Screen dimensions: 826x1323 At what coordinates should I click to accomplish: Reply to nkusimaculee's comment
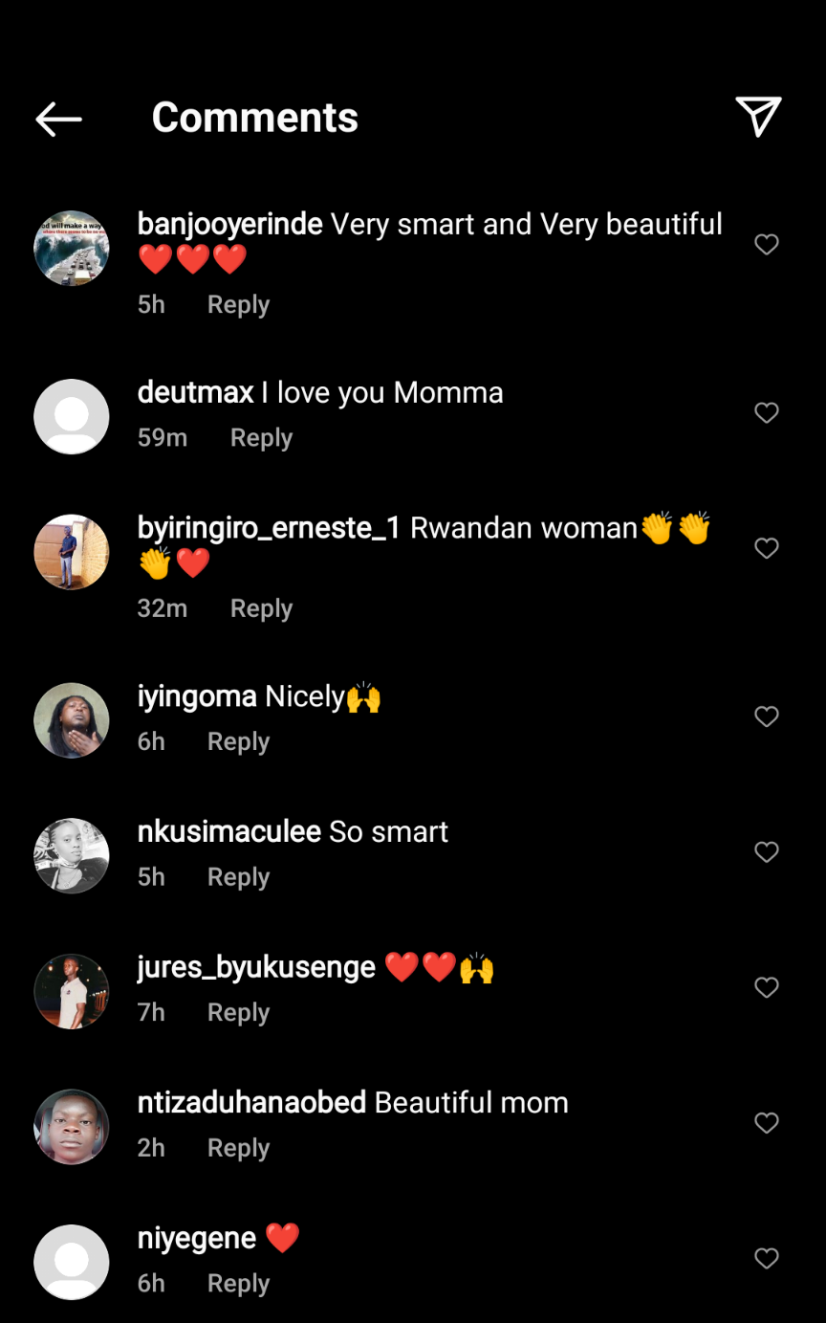pyautogui.click(x=239, y=877)
